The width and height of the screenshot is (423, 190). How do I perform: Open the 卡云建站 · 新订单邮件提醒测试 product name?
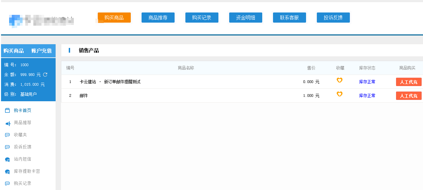click(x=110, y=82)
